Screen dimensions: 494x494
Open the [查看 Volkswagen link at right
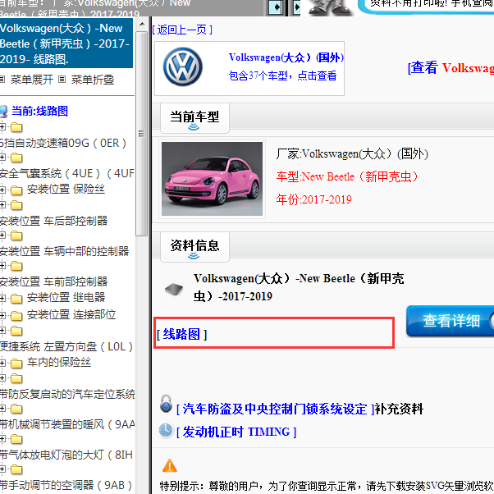point(451,68)
